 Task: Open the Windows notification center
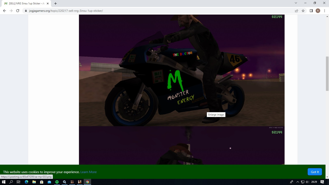pos(322,182)
